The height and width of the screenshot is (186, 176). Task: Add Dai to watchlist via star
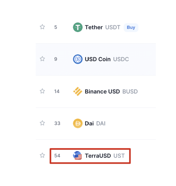pyautogui.click(x=42, y=123)
